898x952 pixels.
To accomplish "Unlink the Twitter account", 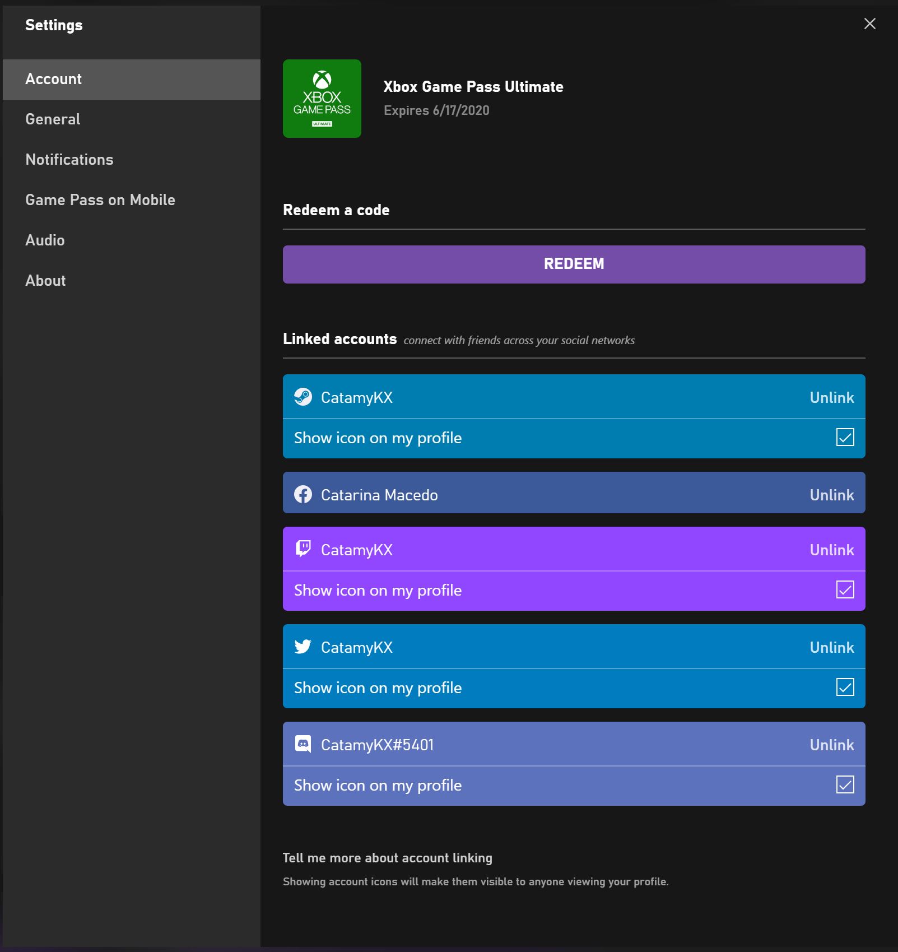I will pyautogui.click(x=831, y=647).
